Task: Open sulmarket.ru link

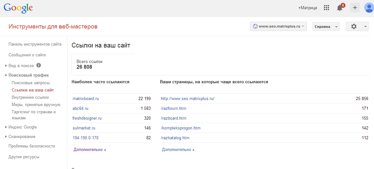Action: click(84, 128)
